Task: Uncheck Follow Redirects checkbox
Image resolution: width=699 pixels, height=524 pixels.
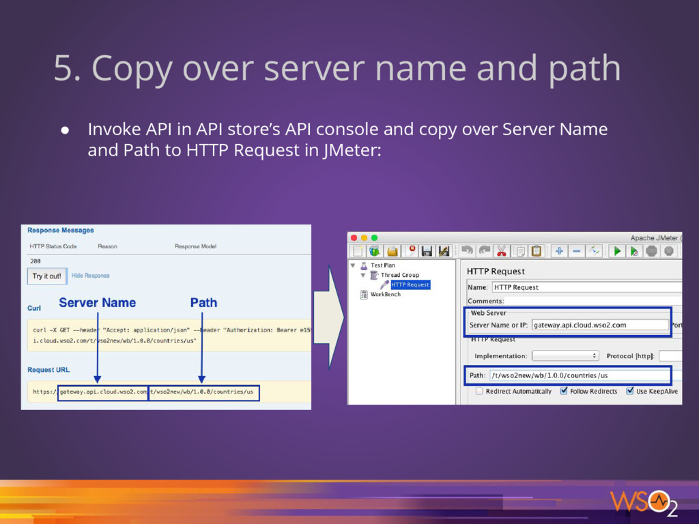Action: click(x=564, y=391)
